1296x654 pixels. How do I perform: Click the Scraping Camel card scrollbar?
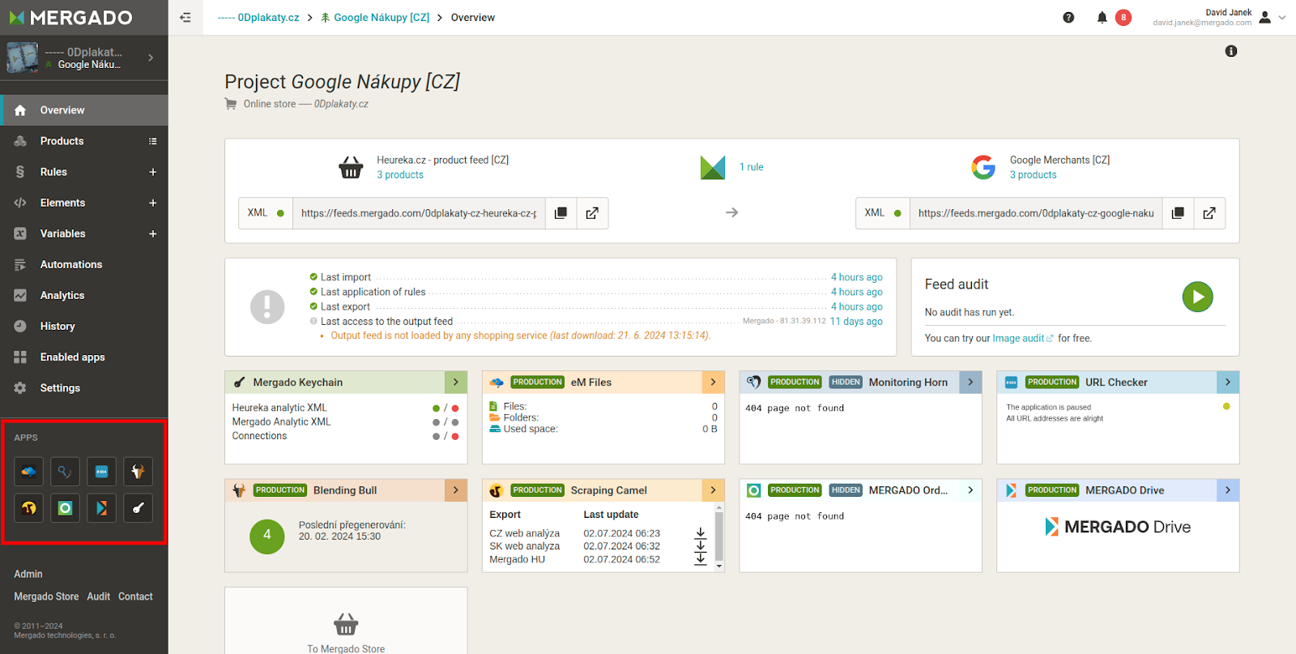(x=718, y=537)
